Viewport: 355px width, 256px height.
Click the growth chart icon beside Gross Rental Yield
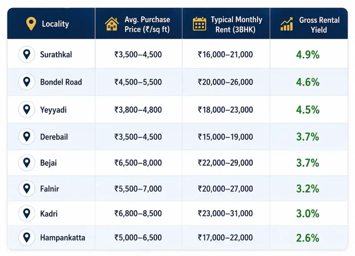click(287, 24)
